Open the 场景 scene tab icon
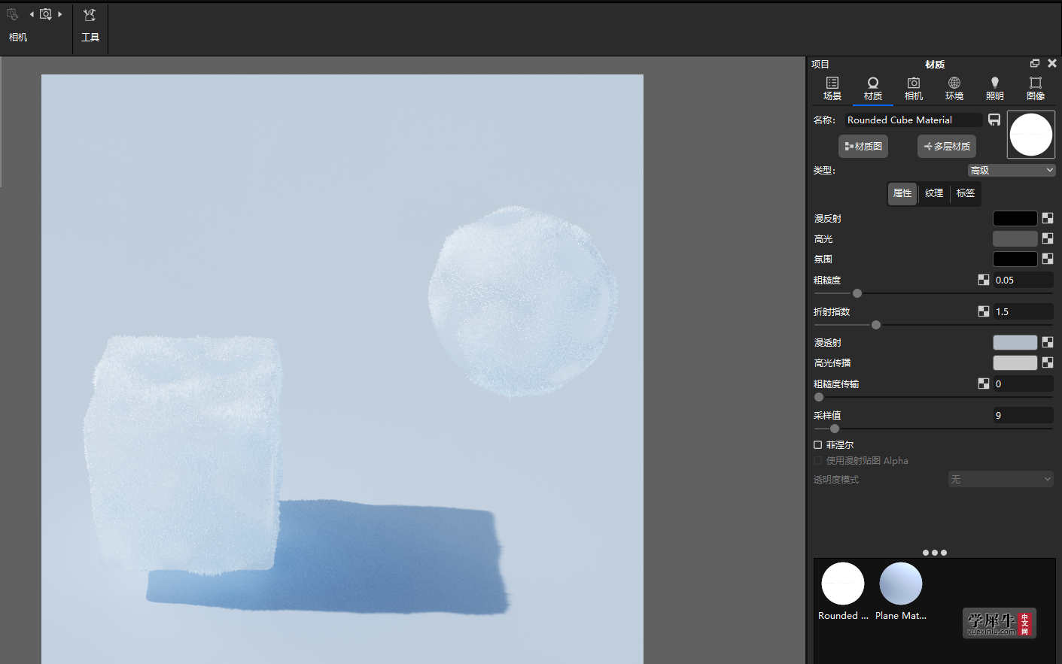 tap(832, 88)
